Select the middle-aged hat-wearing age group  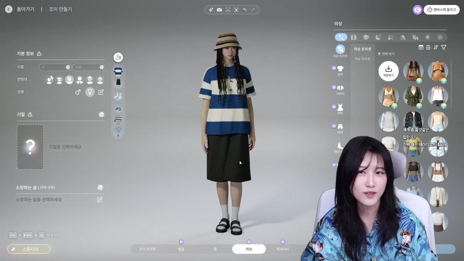click(90, 80)
